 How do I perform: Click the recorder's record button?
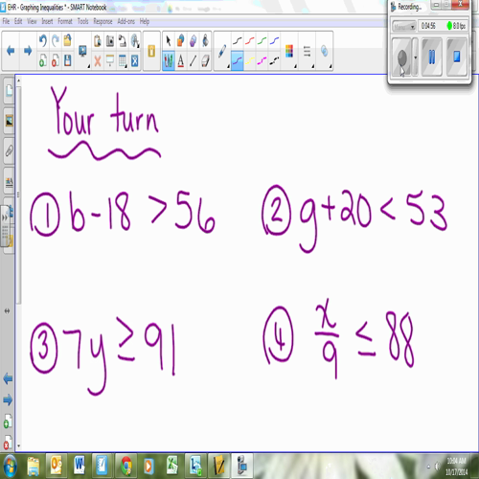(x=401, y=57)
